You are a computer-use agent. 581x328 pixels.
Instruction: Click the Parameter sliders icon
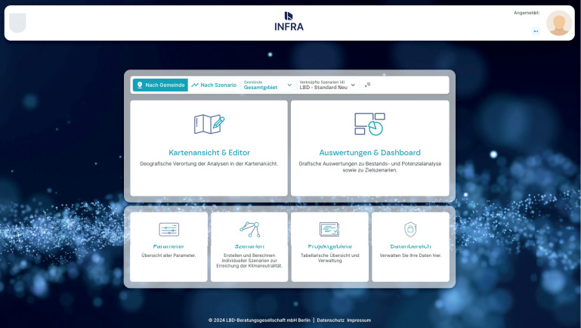pyautogui.click(x=168, y=230)
